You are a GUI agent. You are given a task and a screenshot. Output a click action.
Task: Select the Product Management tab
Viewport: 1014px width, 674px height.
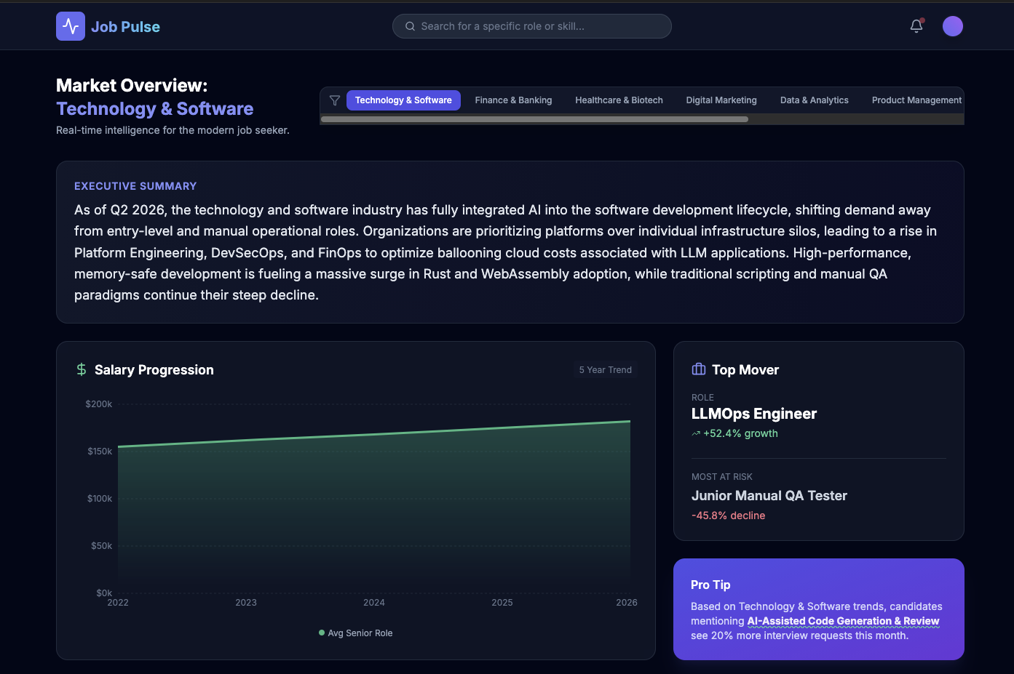[916, 100]
